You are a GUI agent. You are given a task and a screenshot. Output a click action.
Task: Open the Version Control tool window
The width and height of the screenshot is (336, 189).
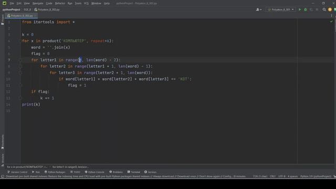coord(17,172)
